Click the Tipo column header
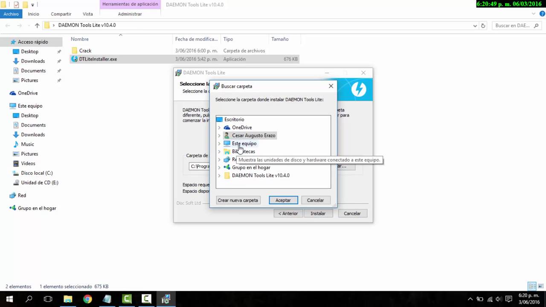Screen dimensions: 546x307 tap(228, 39)
